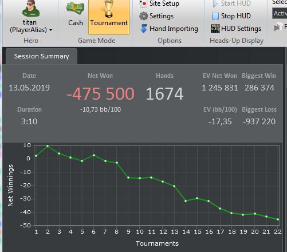Open Hand Importing options

click(x=169, y=29)
